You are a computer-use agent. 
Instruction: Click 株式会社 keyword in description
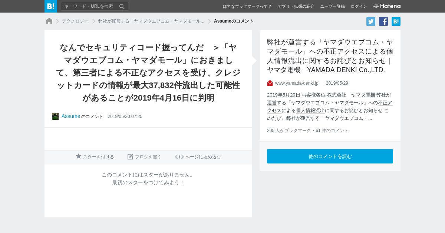[336, 95]
